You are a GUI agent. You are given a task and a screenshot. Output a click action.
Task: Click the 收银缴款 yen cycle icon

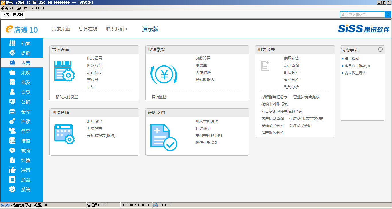pos(164,75)
